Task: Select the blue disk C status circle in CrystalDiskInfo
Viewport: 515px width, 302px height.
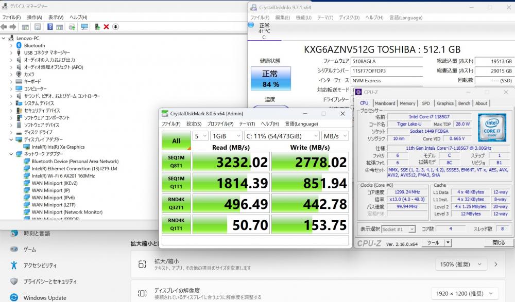Action: tap(251, 25)
